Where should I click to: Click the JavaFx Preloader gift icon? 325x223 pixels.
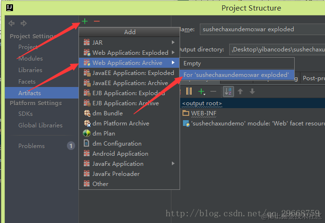tap(87, 173)
